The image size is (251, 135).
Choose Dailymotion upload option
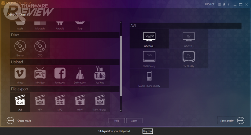80,75
